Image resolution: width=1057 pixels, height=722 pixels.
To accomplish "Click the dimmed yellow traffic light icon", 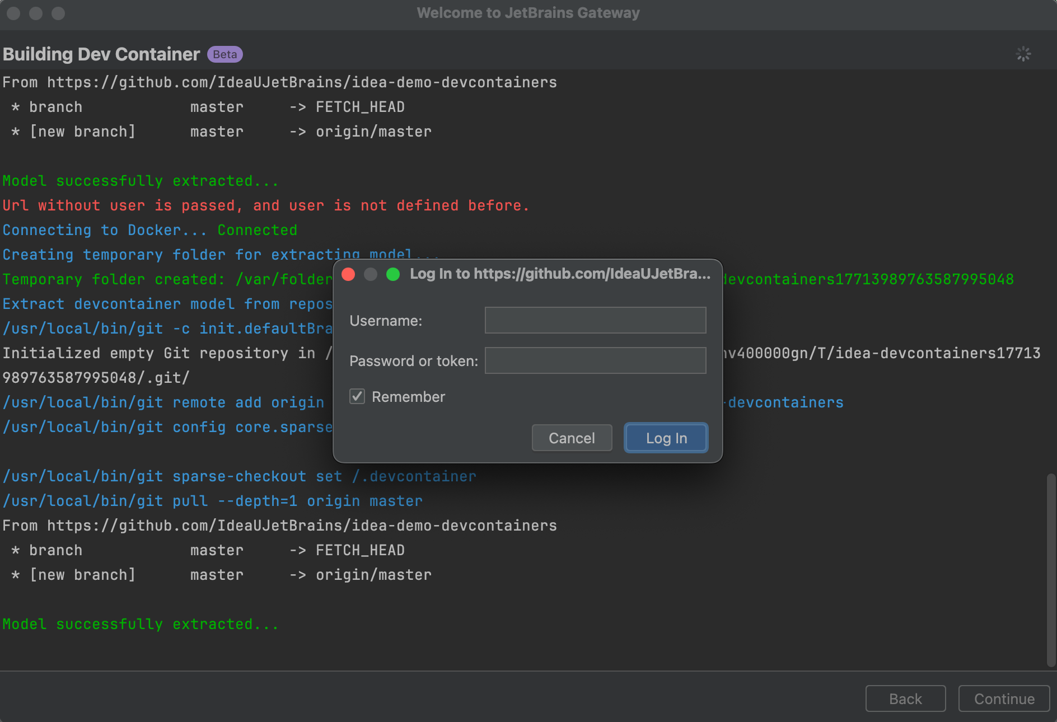I will [35, 13].
